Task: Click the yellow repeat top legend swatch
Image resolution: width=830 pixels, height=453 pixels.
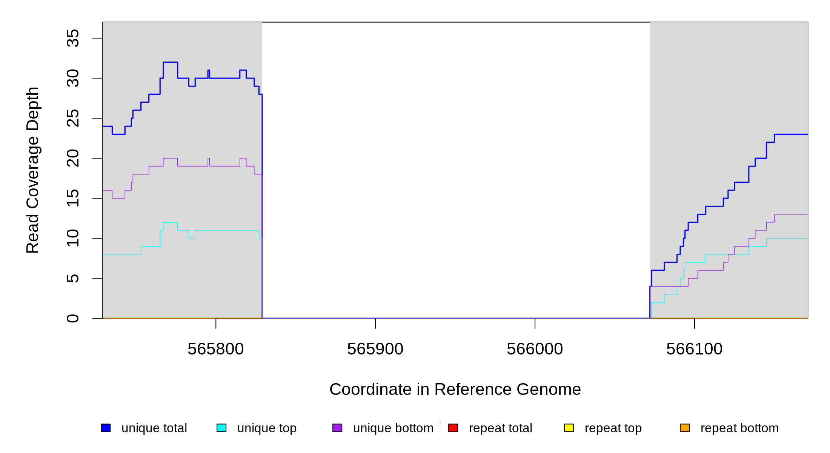Action: [x=569, y=428]
